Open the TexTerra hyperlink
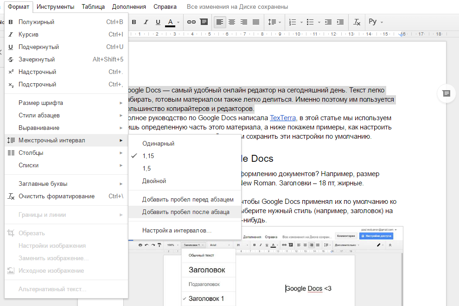This screenshot has width=459, height=306. click(283, 118)
